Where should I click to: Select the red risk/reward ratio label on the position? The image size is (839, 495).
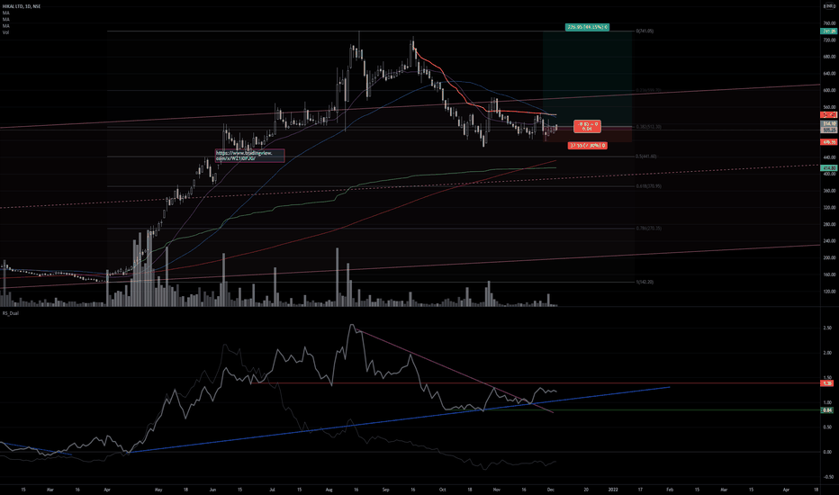(587, 126)
